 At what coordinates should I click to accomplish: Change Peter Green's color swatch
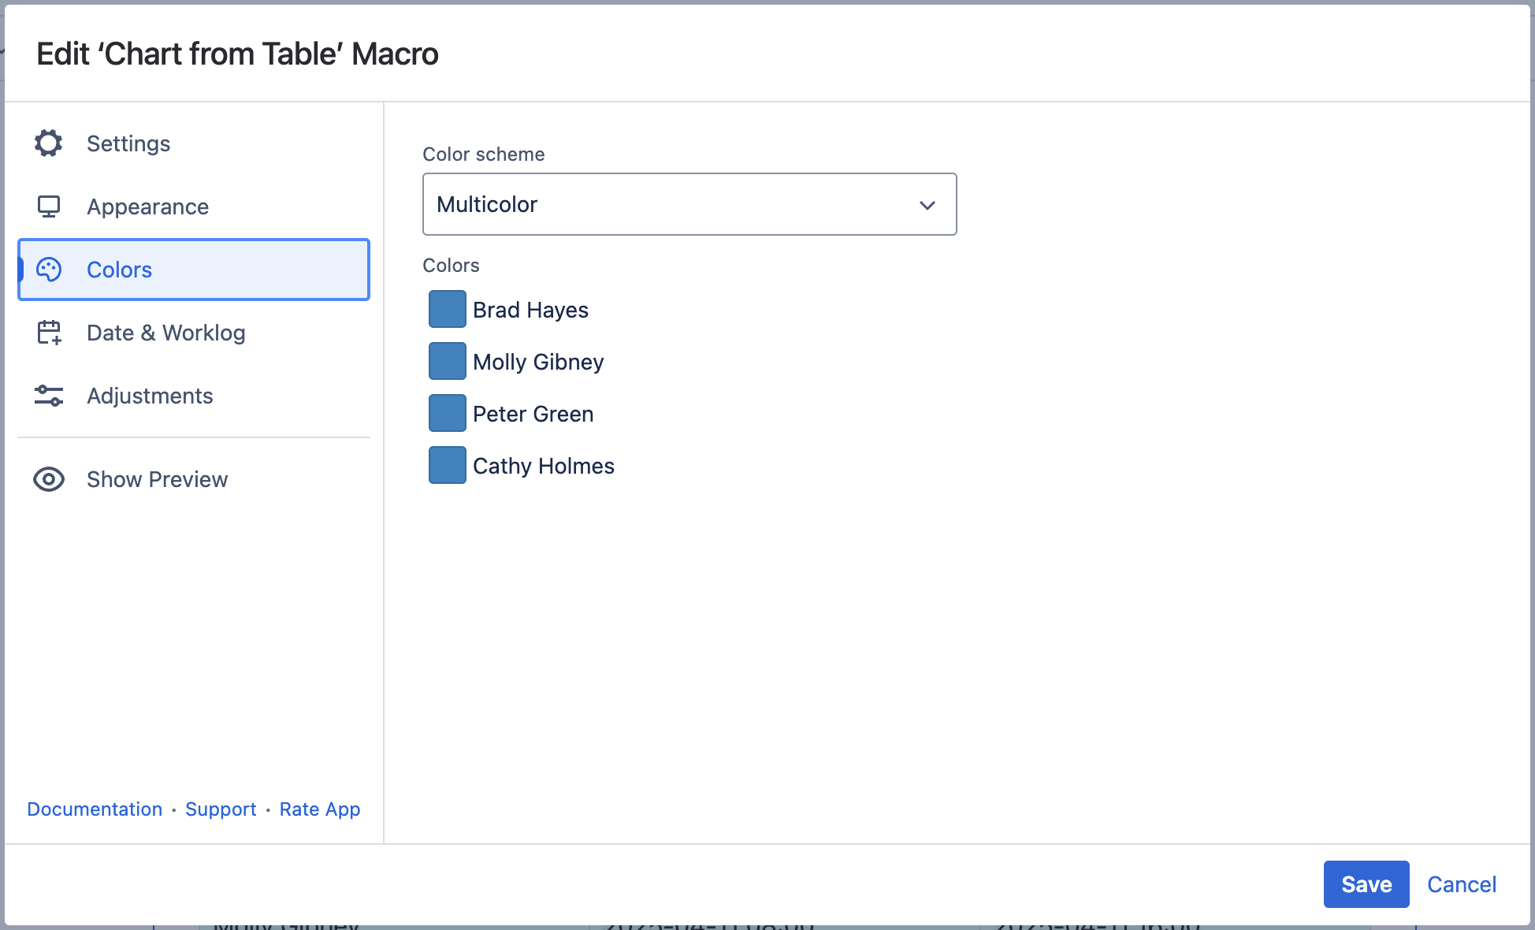[447, 413]
